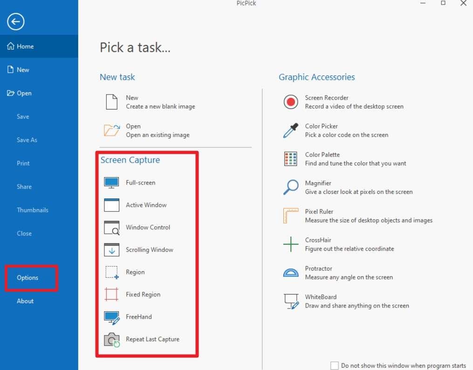Maximize the PicPick window
This screenshot has height=370, width=473.
click(x=443, y=3)
